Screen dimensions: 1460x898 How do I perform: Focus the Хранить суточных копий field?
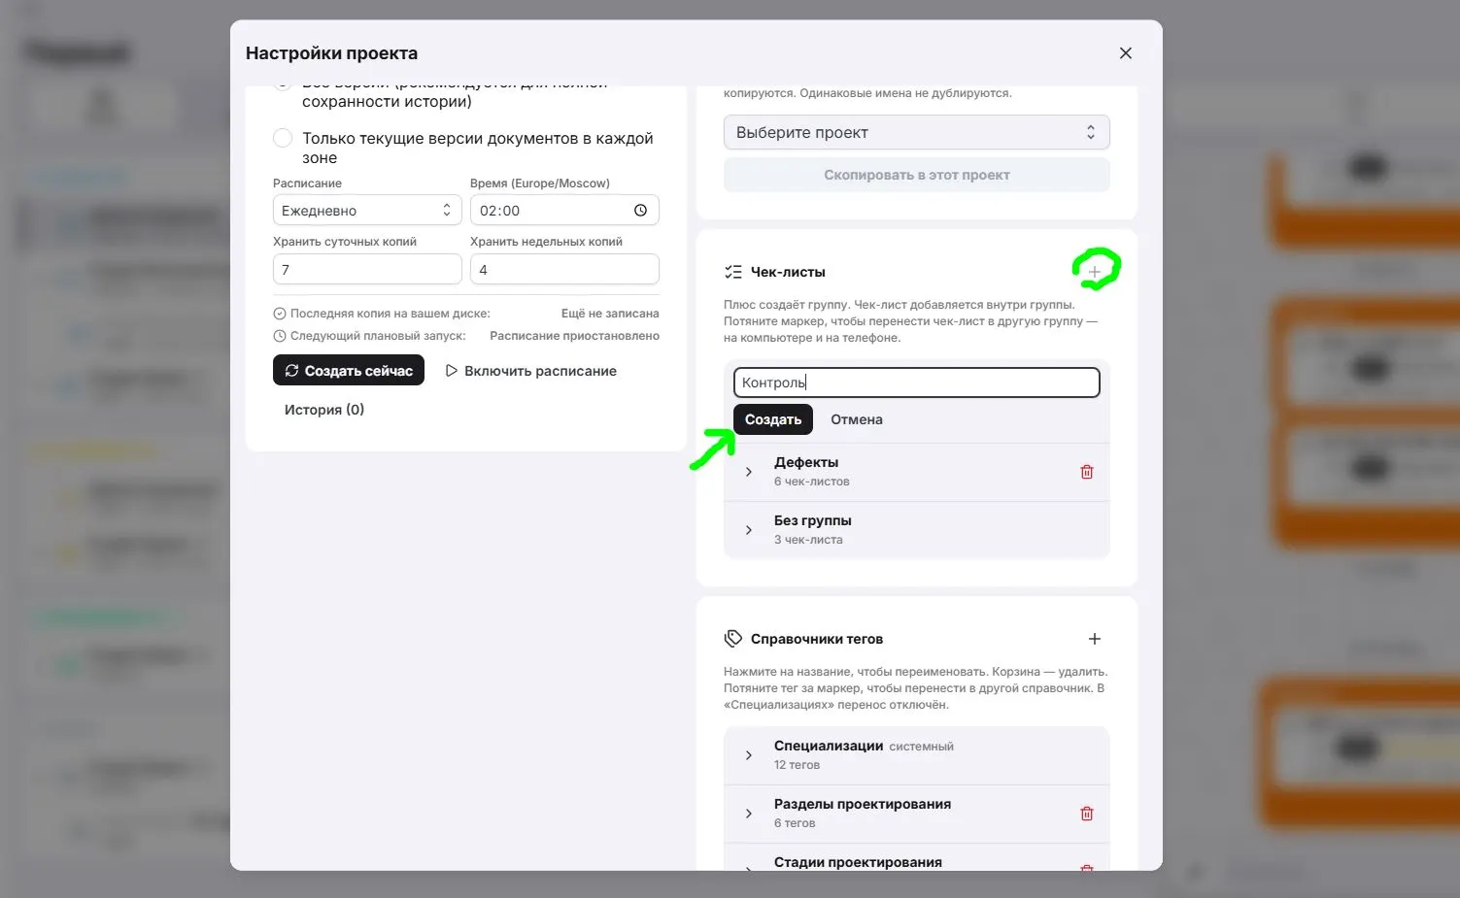tap(367, 269)
